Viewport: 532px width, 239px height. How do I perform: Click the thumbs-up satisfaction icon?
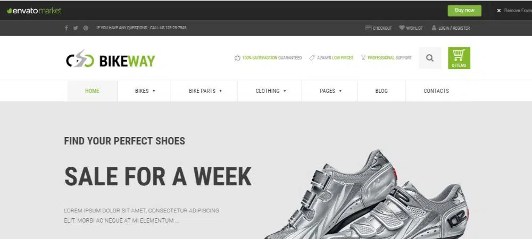[237, 57]
